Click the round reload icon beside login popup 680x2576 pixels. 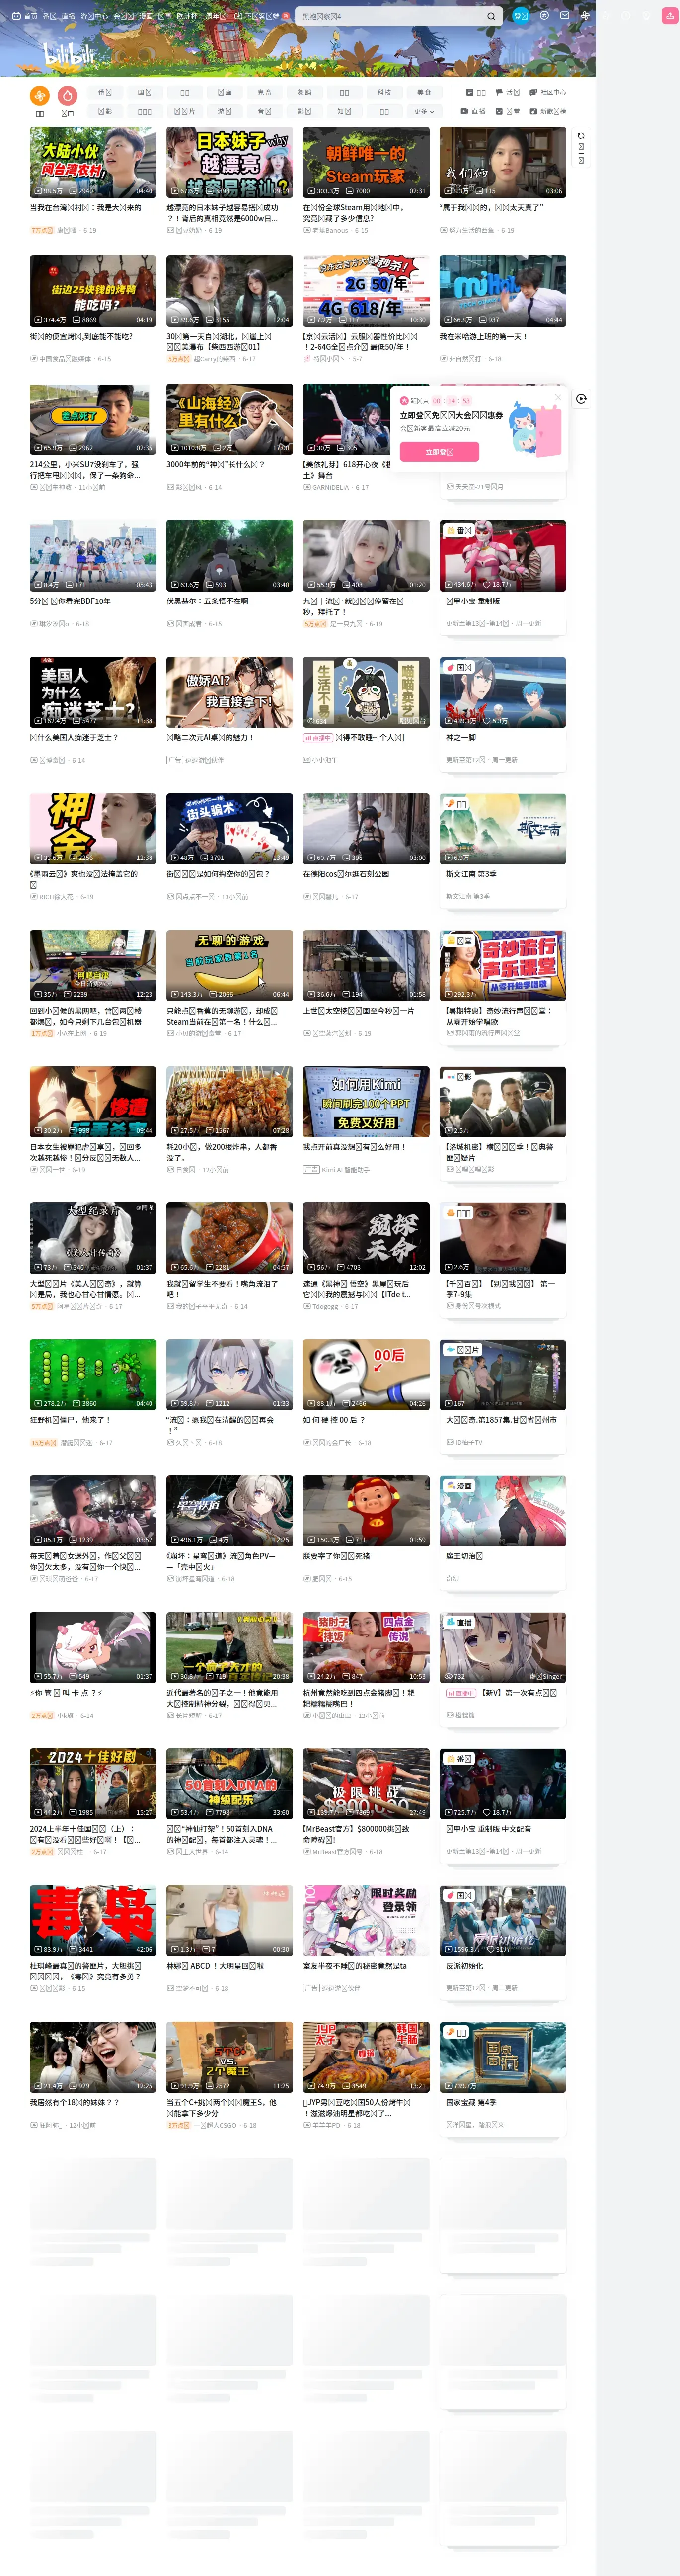click(581, 398)
